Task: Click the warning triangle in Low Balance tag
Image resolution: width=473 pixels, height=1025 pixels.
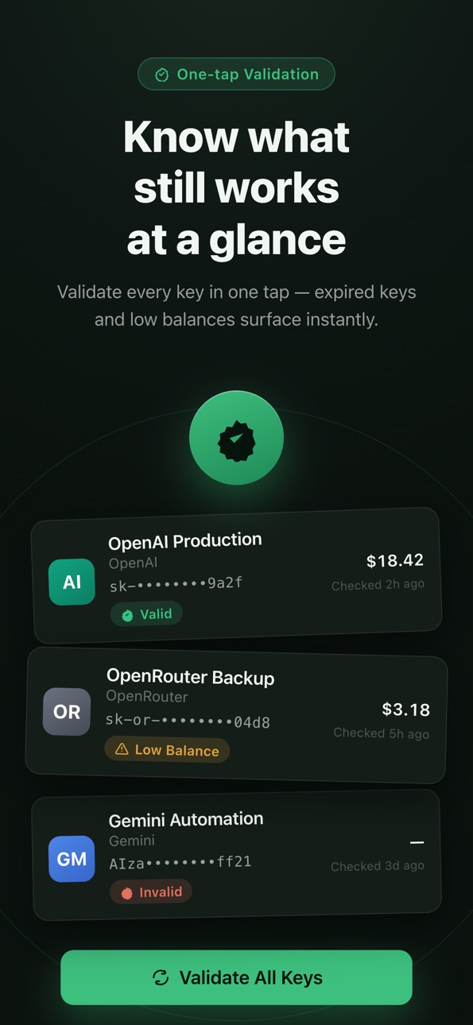Action: 122,749
